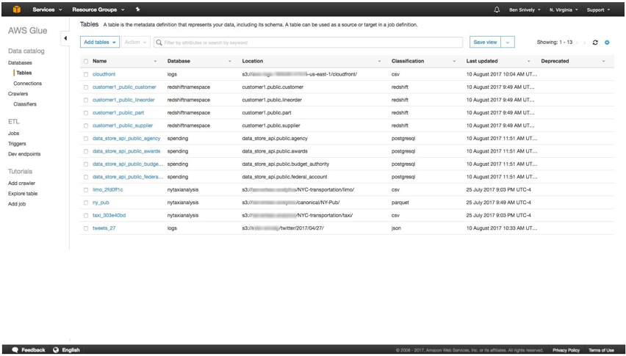Click the search magnifier icon
This screenshot has width=626, height=356.
point(159,43)
